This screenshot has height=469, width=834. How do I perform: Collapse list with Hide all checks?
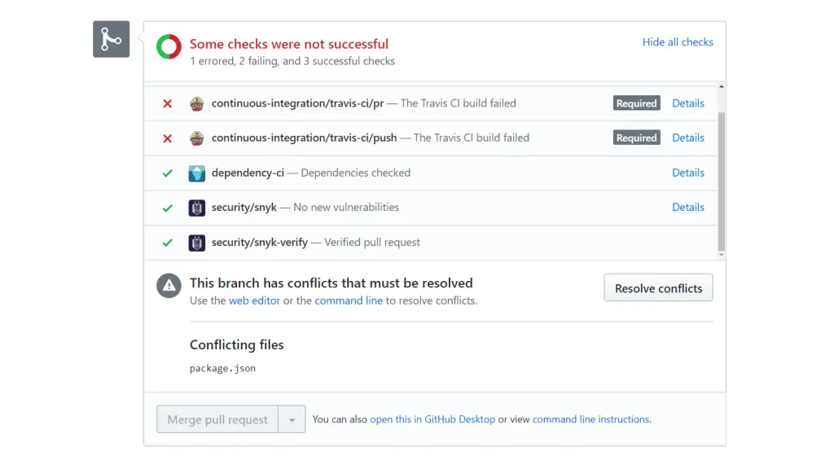[x=678, y=42]
